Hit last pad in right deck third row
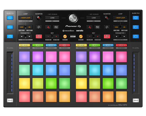 121,83
